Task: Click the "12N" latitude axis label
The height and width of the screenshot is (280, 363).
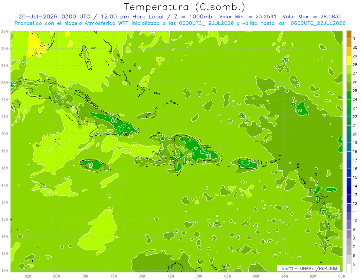Action: 4,270
